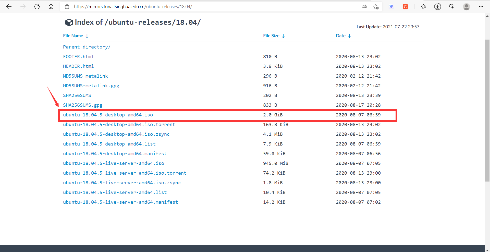The height and width of the screenshot is (252, 490).
Task: Download ubuntu-18.04.5-desktop-amd64.iso
Action: [108, 115]
